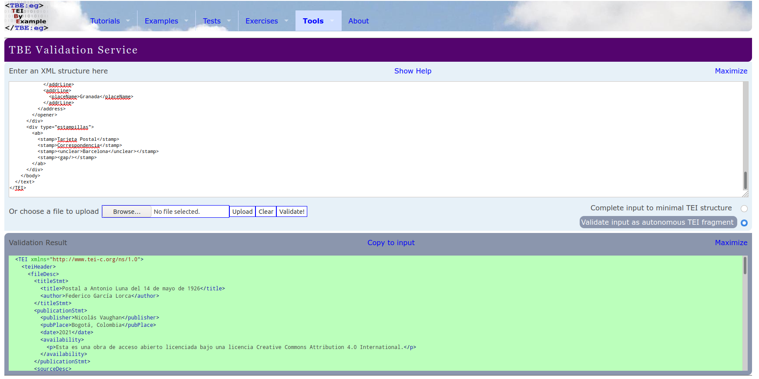
Task: Select Complete input to minimal TEI structure
Action: pos(744,209)
